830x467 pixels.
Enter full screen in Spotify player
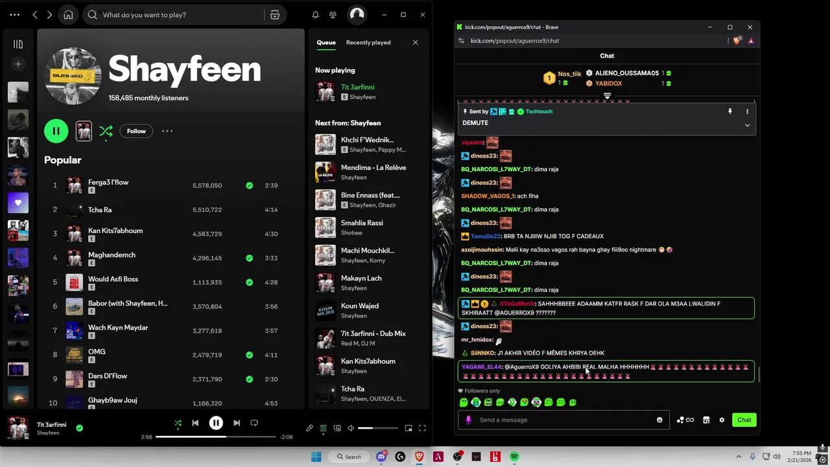tap(422, 428)
